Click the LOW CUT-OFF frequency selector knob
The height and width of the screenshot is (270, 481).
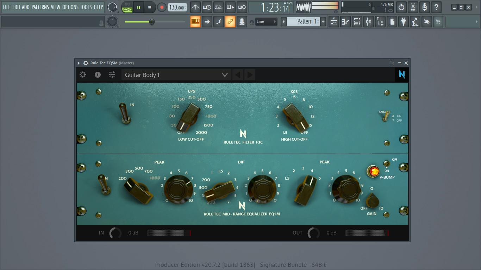(x=188, y=117)
